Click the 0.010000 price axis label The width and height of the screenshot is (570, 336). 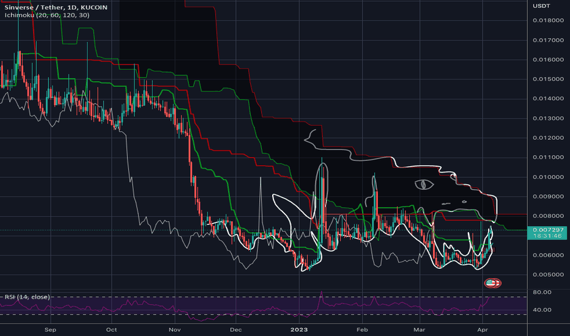pyautogui.click(x=548, y=177)
